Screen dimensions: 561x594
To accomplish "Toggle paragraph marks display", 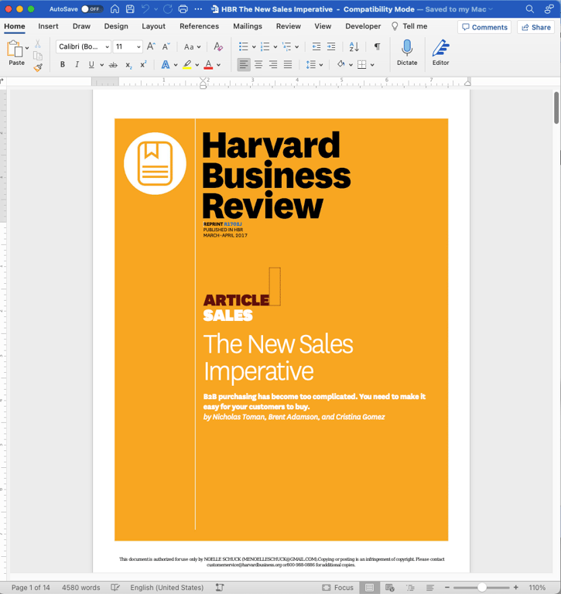I will (x=377, y=46).
